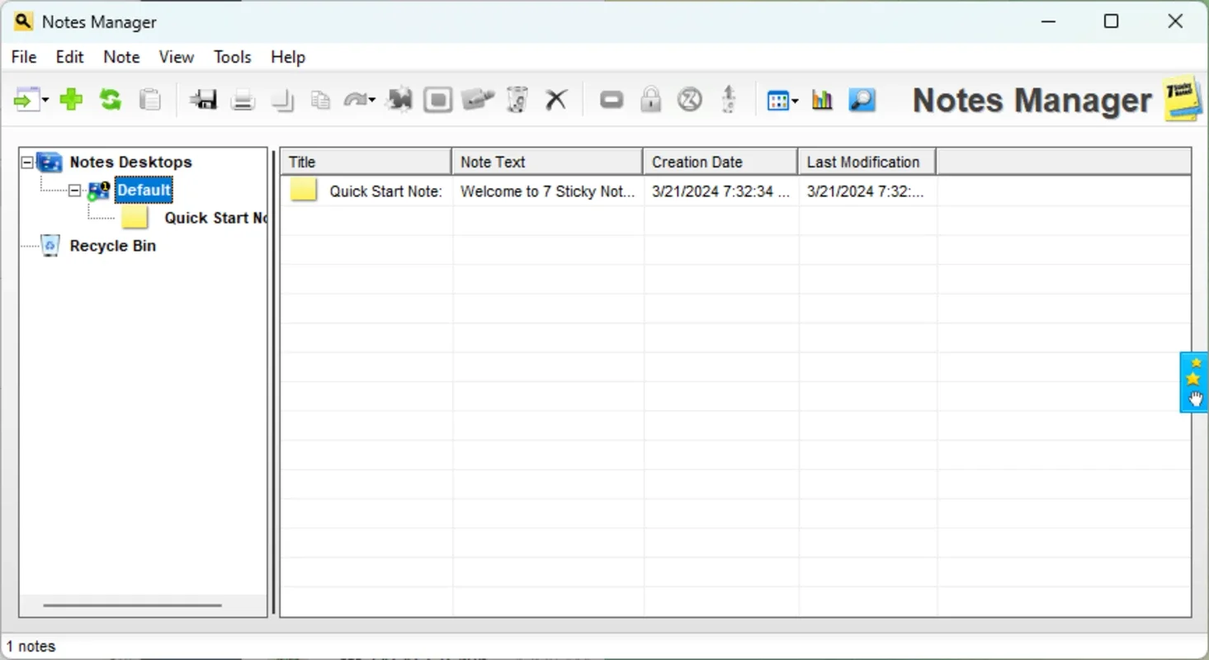Refresh the notes list with green arrows icon
Image resolution: width=1209 pixels, height=660 pixels.
pyautogui.click(x=111, y=100)
